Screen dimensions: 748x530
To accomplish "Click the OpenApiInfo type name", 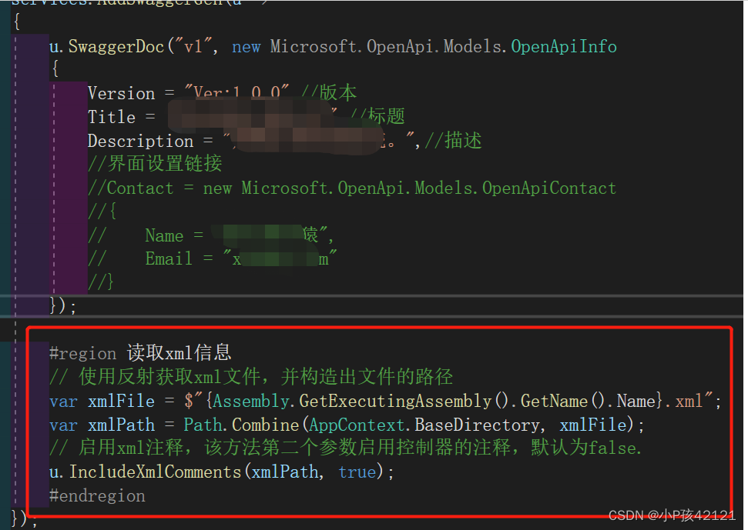I will (x=563, y=46).
